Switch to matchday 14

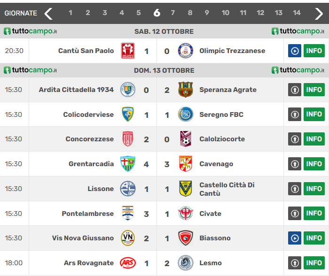[297, 13]
